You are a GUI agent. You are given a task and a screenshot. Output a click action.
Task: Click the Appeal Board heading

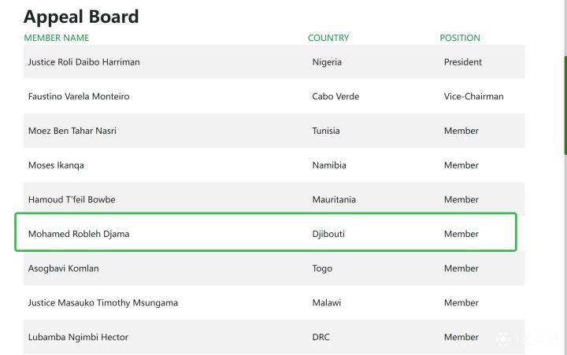(x=81, y=17)
